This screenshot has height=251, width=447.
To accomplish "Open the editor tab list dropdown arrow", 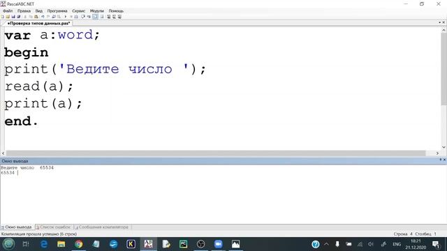I will coord(439,22).
